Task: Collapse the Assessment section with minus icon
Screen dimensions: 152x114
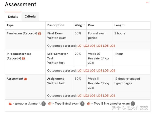Action: click(147, 2)
